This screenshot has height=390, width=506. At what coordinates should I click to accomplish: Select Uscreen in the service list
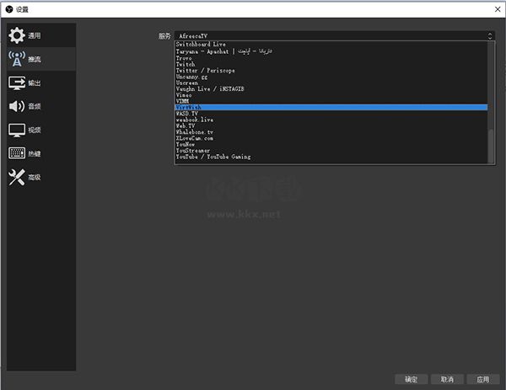coord(331,83)
